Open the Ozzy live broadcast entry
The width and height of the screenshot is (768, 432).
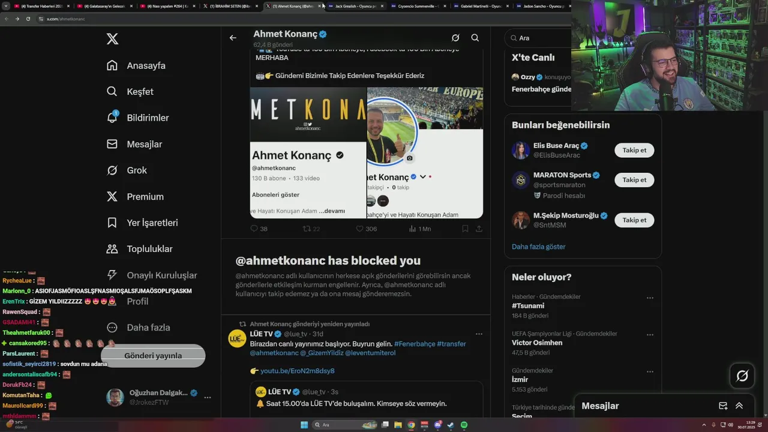coord(541,83)
